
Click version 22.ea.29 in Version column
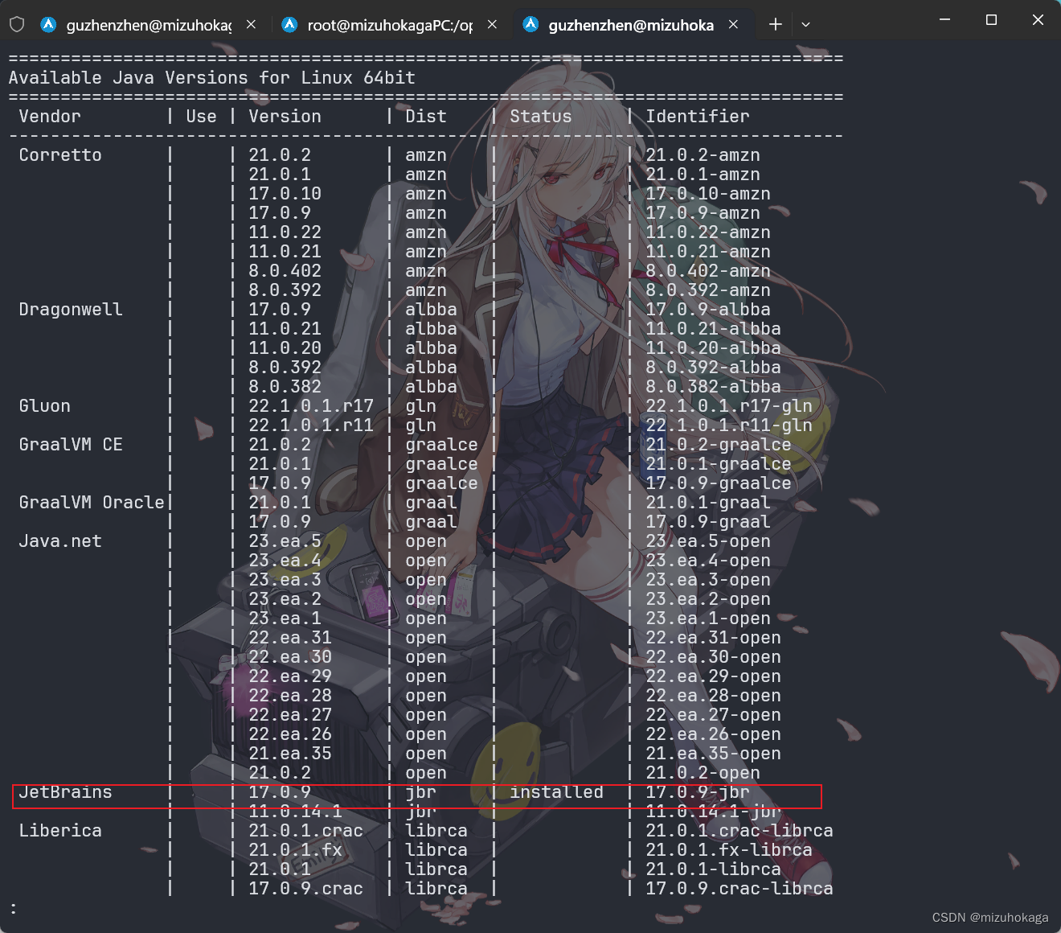click(290, 676)
